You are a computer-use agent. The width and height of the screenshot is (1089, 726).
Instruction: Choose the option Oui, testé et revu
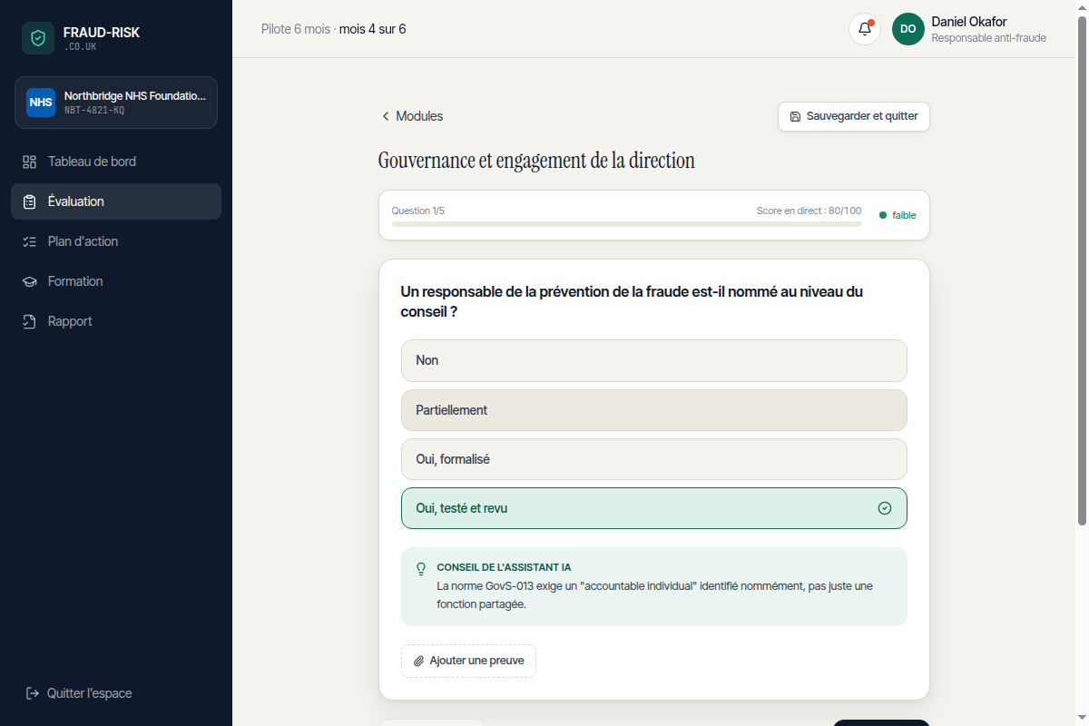click(x=654, y=508)
